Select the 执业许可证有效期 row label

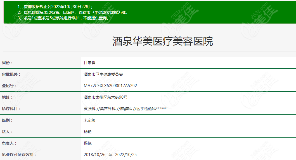pos(19,155)
